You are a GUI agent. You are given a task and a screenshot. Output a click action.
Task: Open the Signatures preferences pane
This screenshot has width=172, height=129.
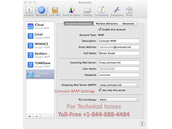[117, 11]
